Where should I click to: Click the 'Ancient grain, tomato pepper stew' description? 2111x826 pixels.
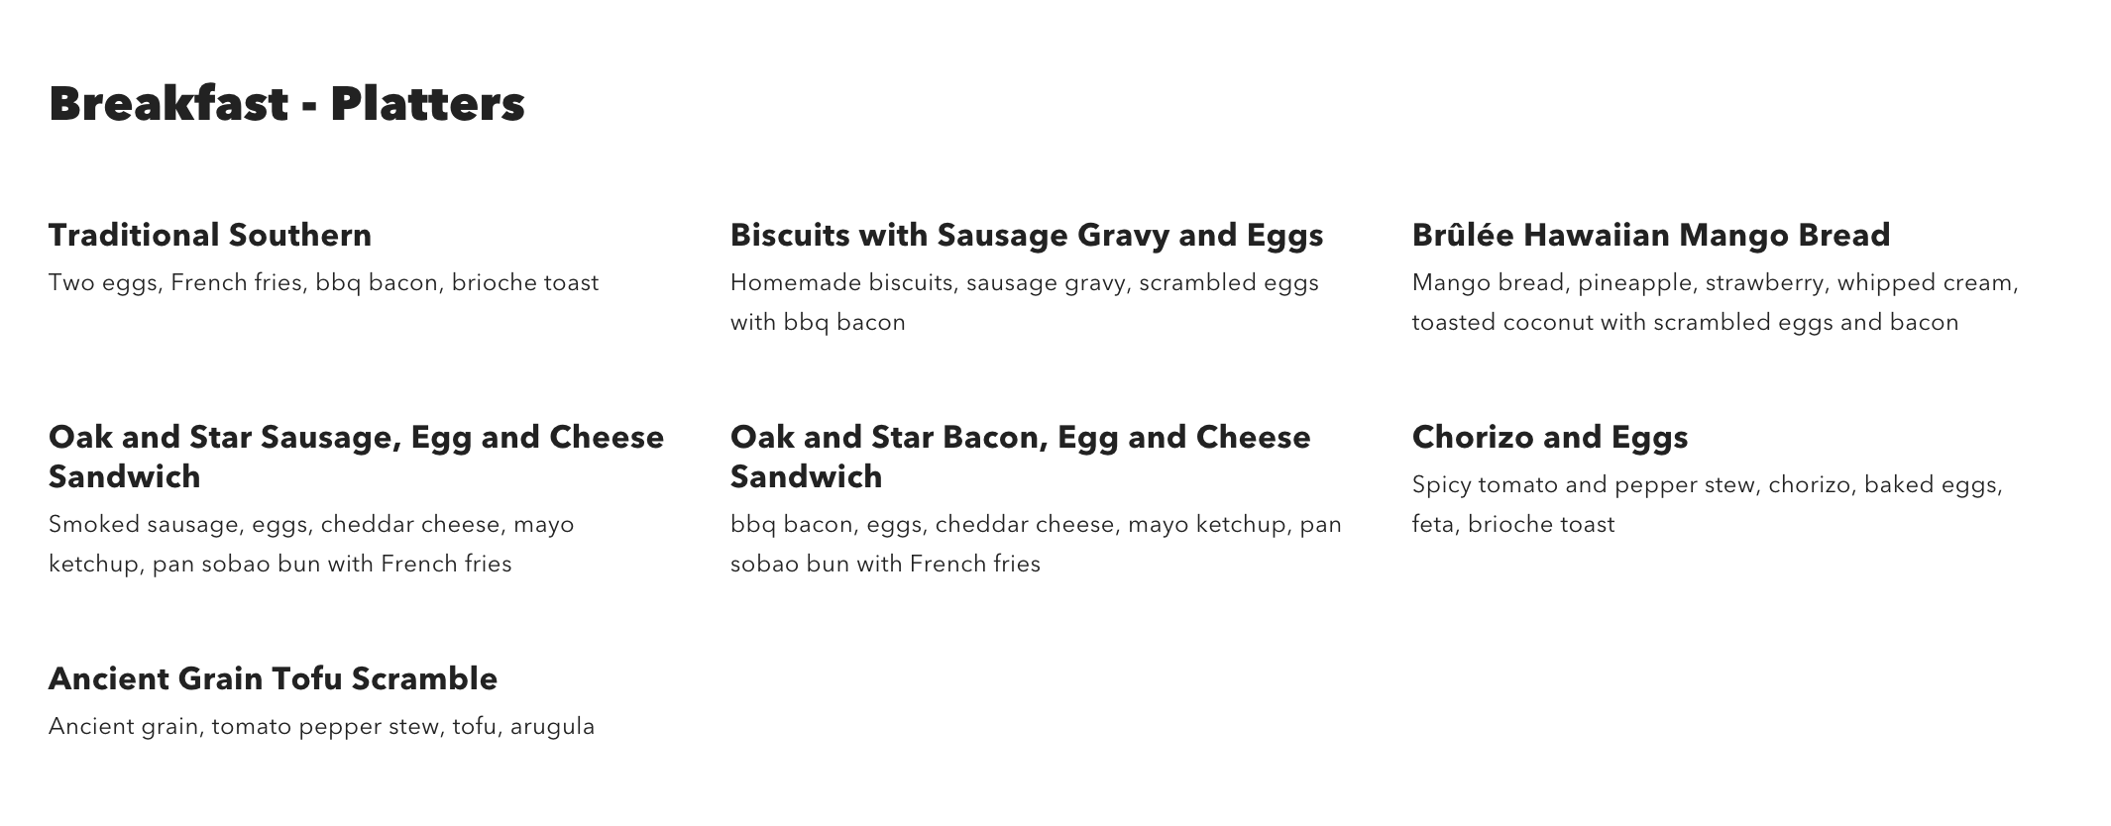tap(321, 727)
